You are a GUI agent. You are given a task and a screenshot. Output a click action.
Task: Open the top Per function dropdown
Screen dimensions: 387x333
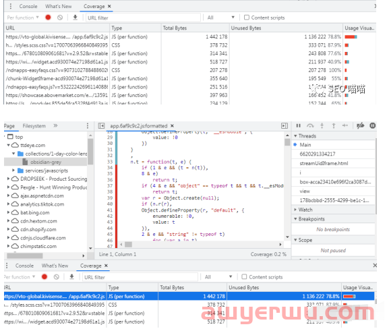click(23, 18)
